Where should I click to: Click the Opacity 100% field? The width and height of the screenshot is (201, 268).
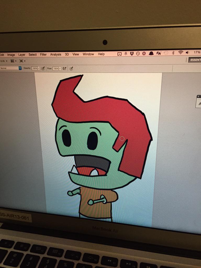35,68
